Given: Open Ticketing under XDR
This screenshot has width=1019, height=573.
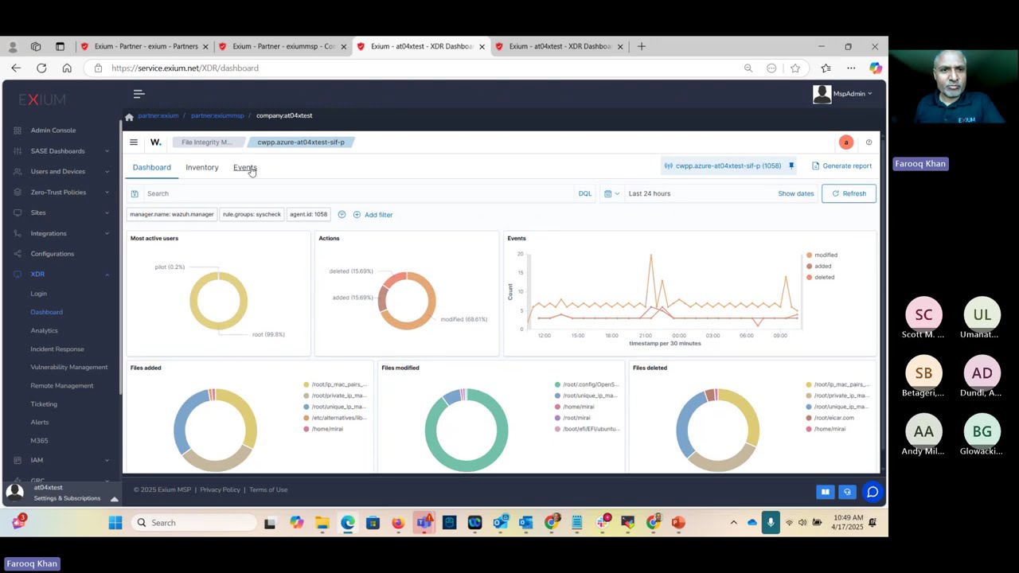Looking at the screenshot, I should (x=44, y=403).
